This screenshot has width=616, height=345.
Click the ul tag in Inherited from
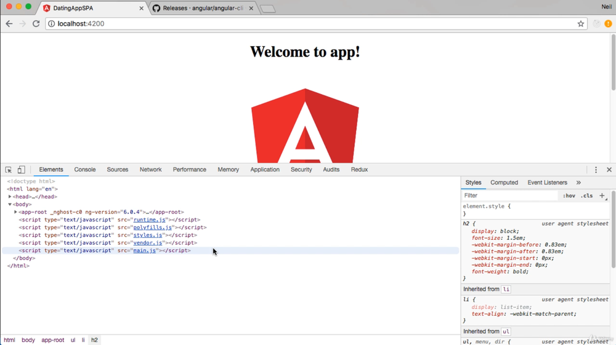coord(506,331)
